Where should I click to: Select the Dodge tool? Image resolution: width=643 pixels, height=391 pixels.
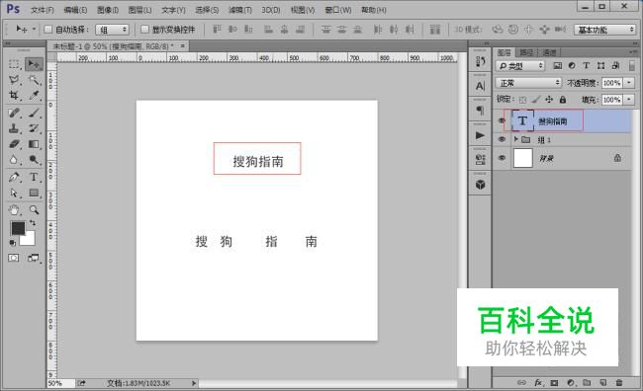tap(34, 160)
